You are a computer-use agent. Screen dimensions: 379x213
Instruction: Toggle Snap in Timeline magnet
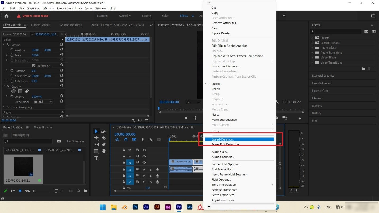pos(126,139)
